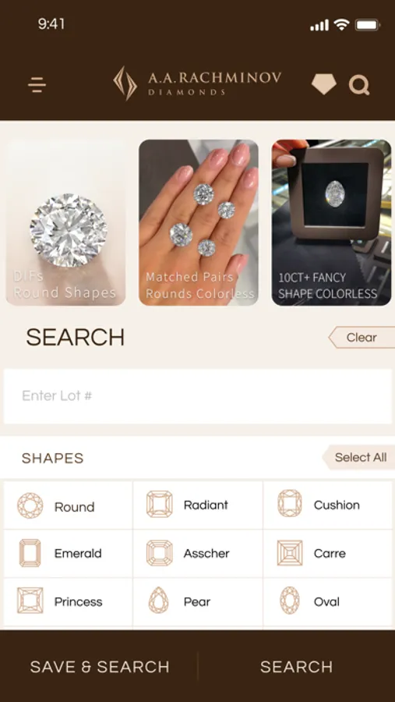Open the hamburger menu icon
Screen dimensions: 395x702
pos(37,84)
